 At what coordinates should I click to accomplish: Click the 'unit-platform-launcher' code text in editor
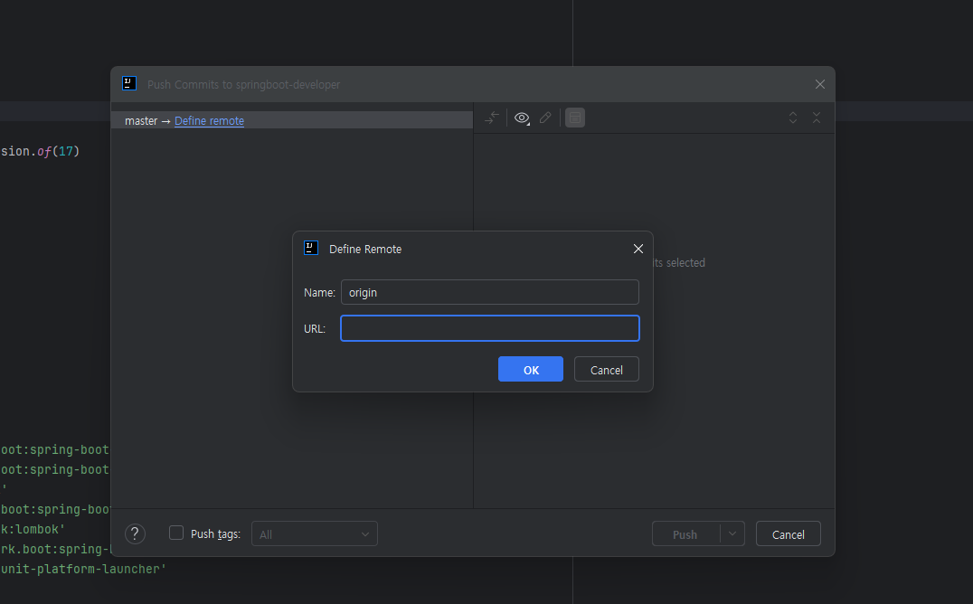(x=83, y=569)
